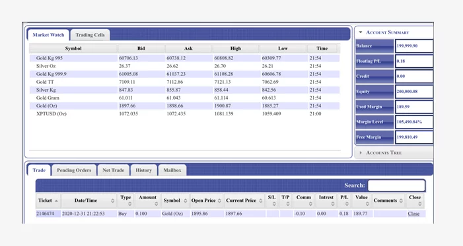Image resolution: width=463 pixels, height=246 pixels.
Task: Click the Ask column header
Action: tap(188, 48)
